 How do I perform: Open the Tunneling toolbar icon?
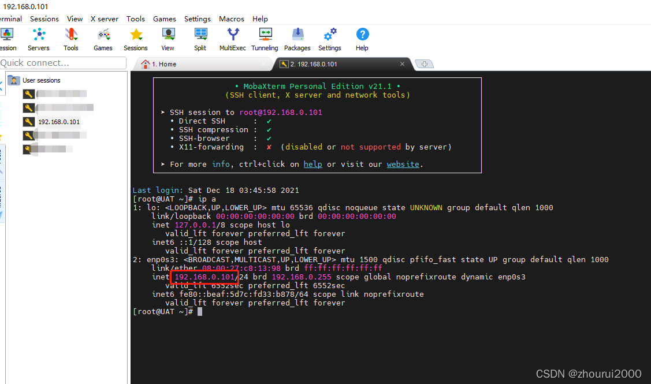pyautogui.click(x=265, y=35)
